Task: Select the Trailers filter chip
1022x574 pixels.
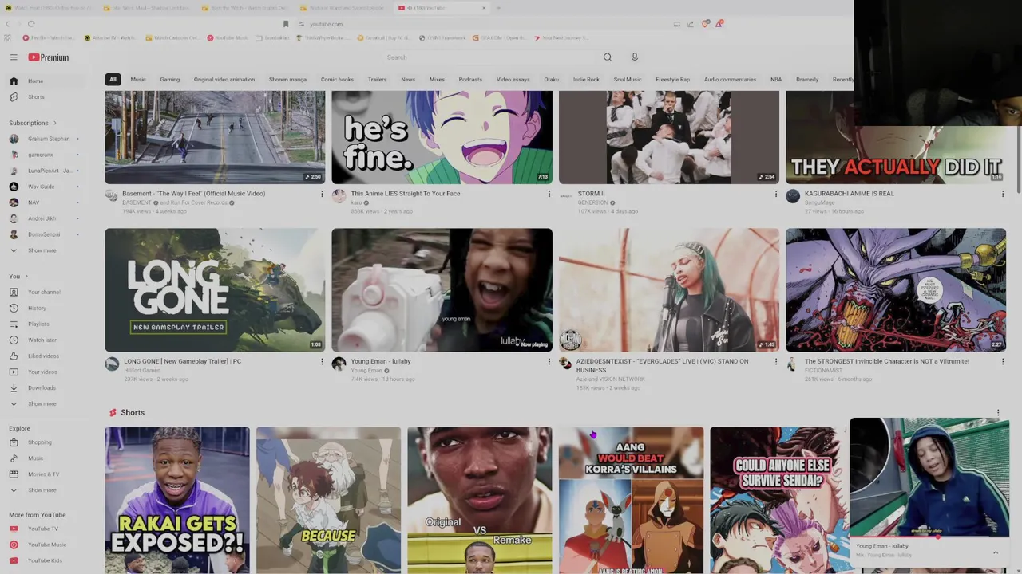Action: click(377, 80)
